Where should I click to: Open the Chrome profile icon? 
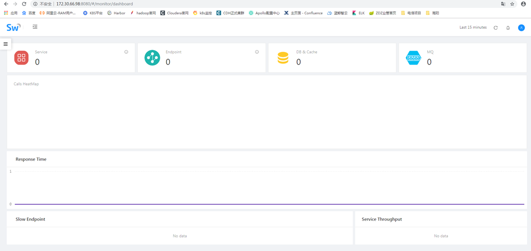pos(523,4)
